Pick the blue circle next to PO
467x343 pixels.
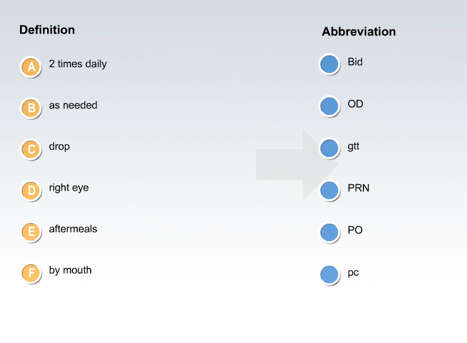coord(329,232)
